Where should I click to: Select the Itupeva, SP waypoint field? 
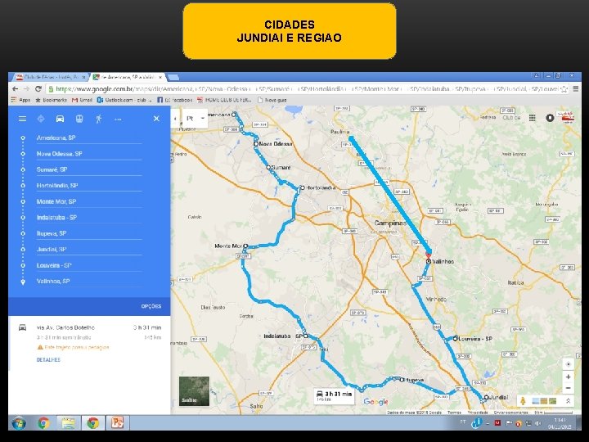pyautogui.click(x=89, y=233)
